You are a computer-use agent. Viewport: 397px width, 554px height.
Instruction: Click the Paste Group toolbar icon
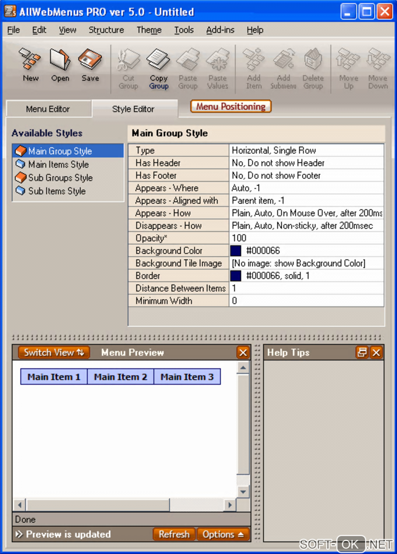(x=188, y=69)
